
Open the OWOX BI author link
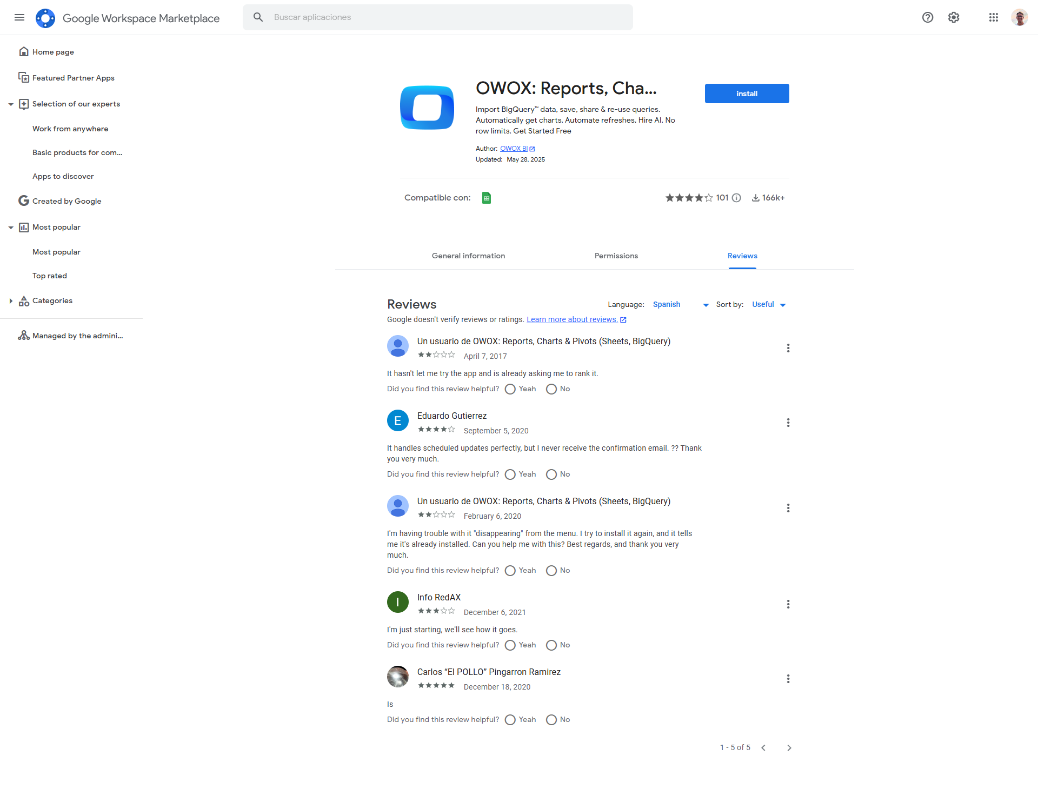514,149
